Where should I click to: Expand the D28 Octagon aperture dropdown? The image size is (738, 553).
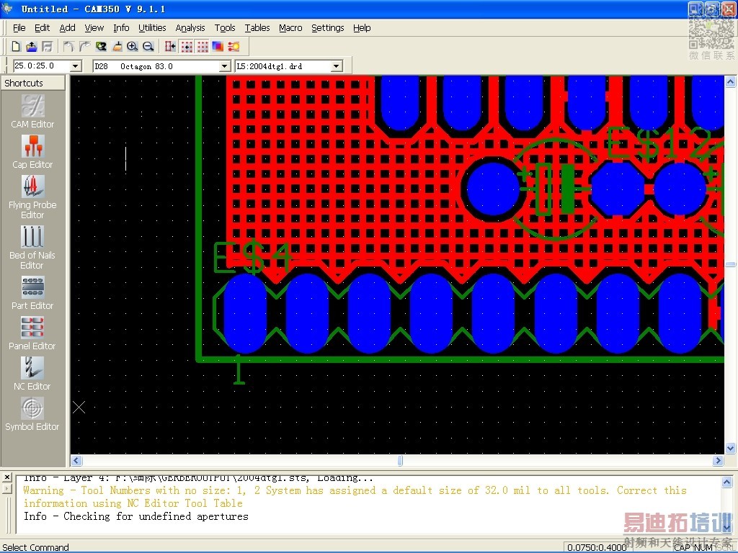[x=225, y=66]
